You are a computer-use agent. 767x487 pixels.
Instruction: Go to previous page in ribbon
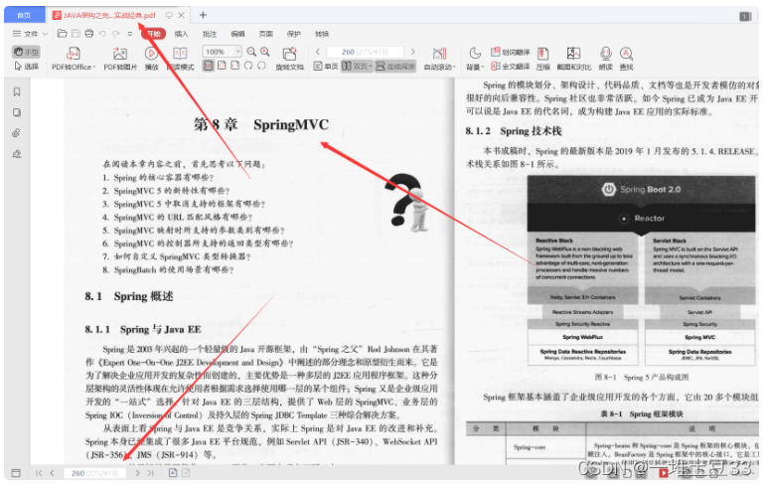318,52
